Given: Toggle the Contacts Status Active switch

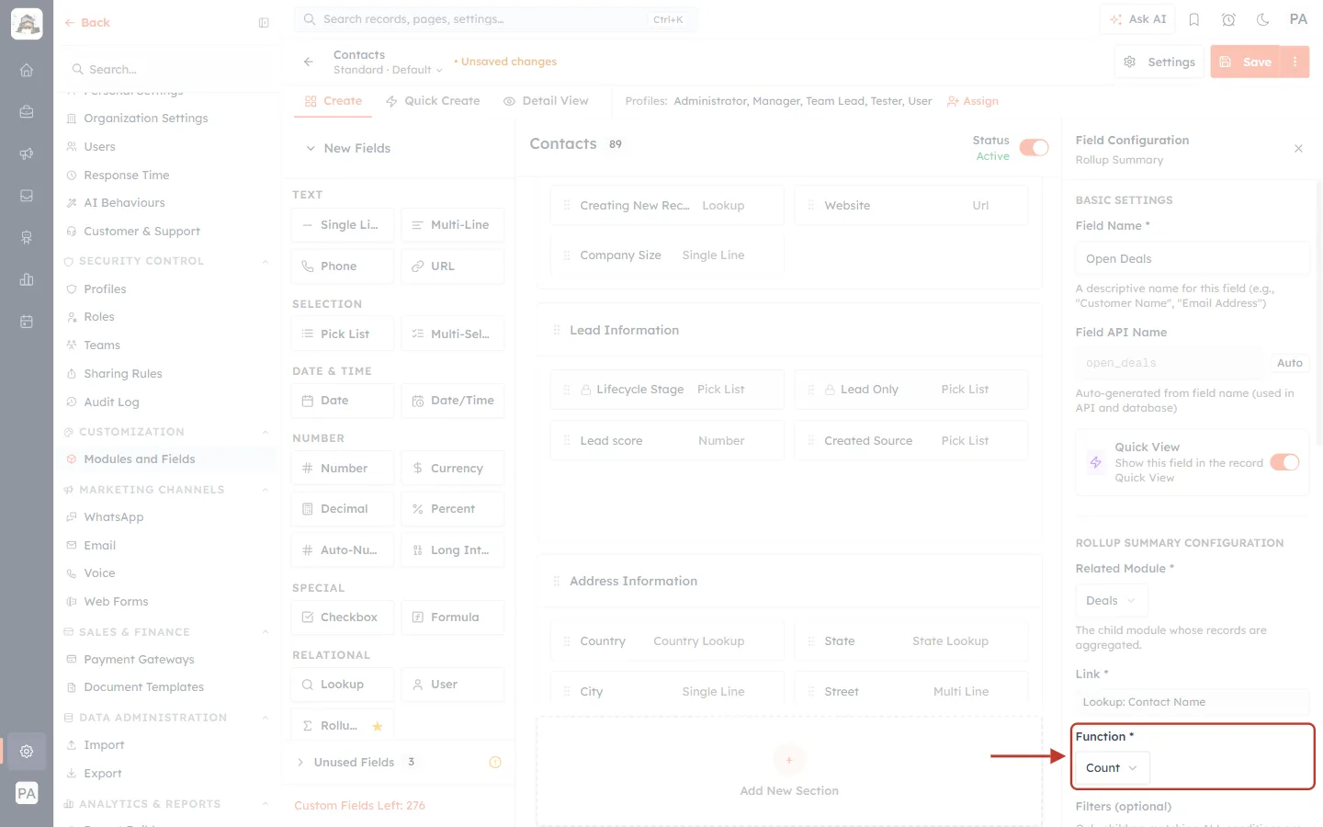Looking at the screenshot, I should tap(1034, 148).
